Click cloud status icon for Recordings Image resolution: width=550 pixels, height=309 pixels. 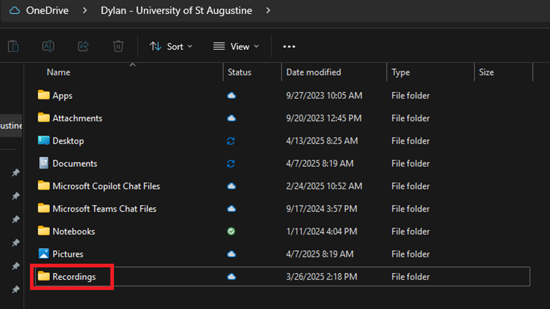[x=231, y=277]
